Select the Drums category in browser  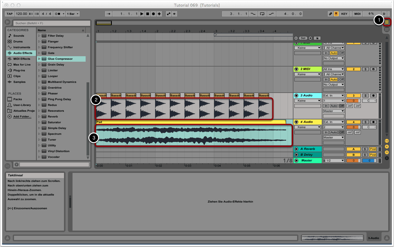[x=18, y=42]
